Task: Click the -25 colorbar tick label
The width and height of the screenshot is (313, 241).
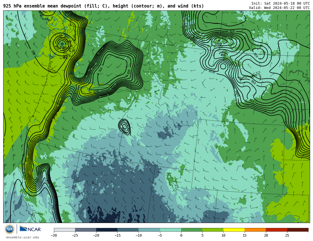Action: point(75,235)
